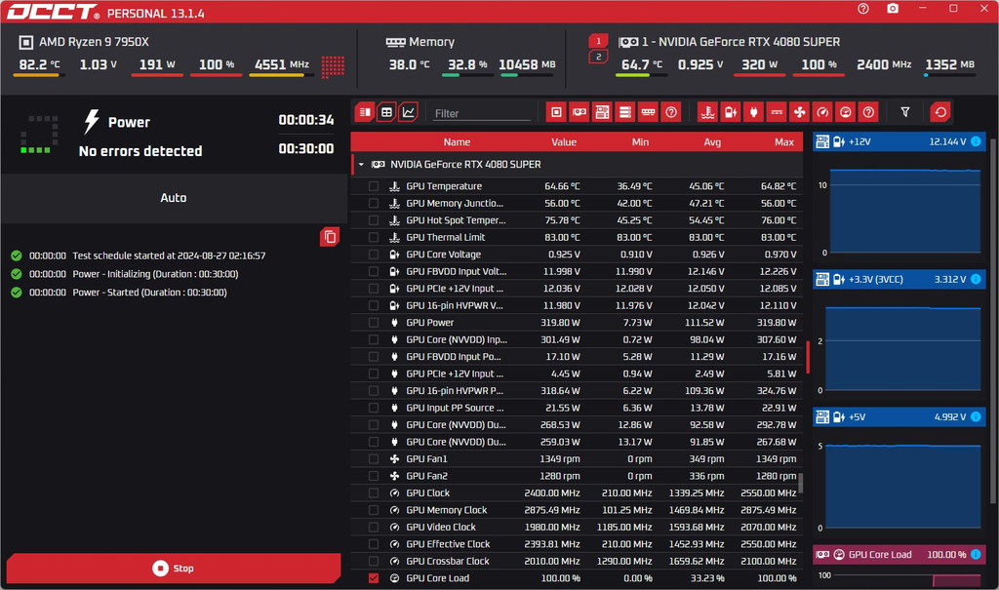Click the power plug sensor filter

point(753,113)
